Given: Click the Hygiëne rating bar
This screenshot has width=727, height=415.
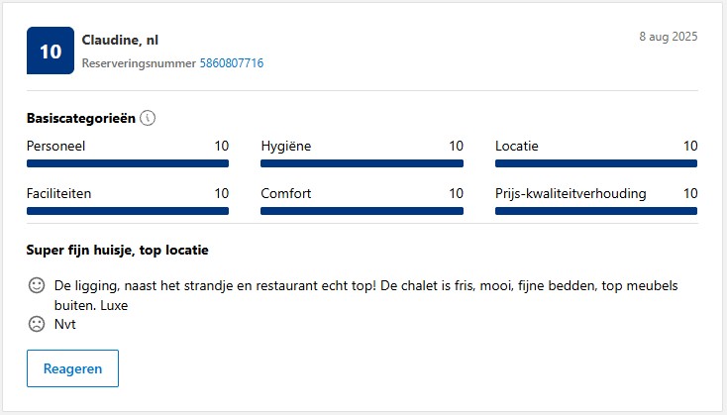Looking at the screenshot, I should coord(363,163).
